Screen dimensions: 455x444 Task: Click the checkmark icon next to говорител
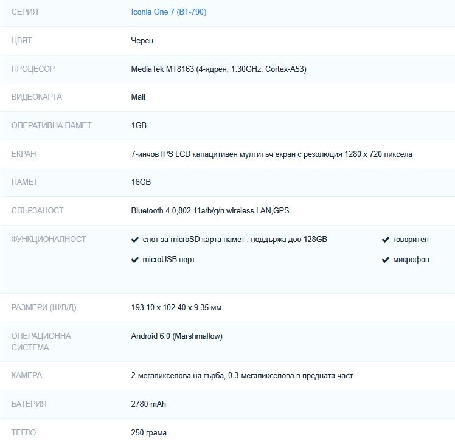coord(386,240)
